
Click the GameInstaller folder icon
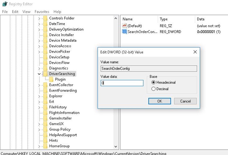[x=45, y=118]
